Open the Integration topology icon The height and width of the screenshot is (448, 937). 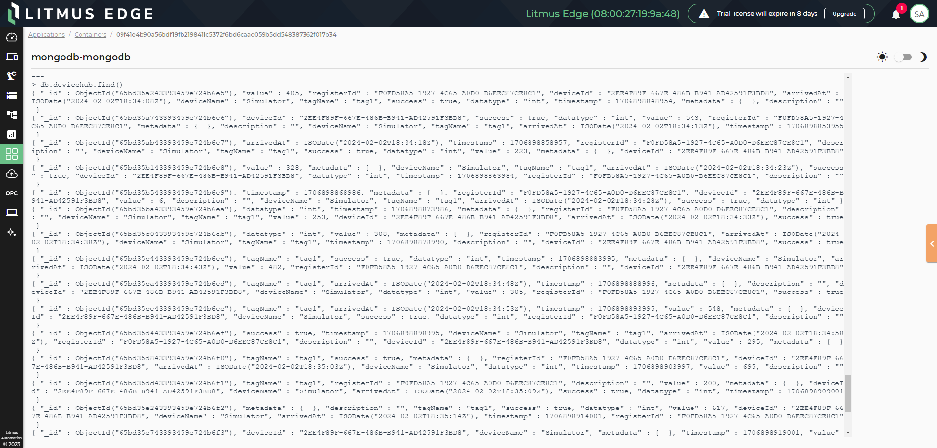coord(12,115)
